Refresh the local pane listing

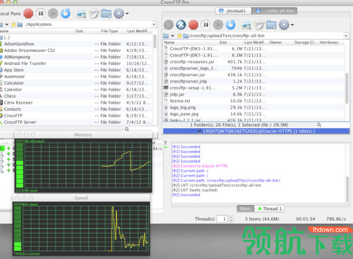pyautogui.click(x=66, y=14)
